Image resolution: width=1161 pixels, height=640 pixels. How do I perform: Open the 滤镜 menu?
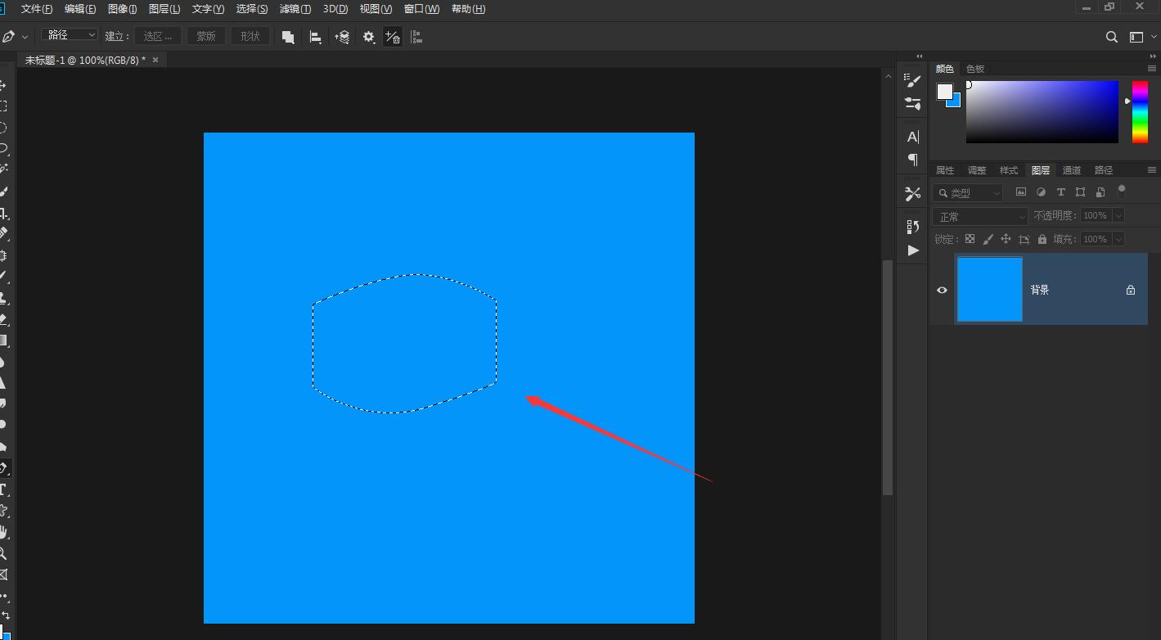click(x=295, y=9)
